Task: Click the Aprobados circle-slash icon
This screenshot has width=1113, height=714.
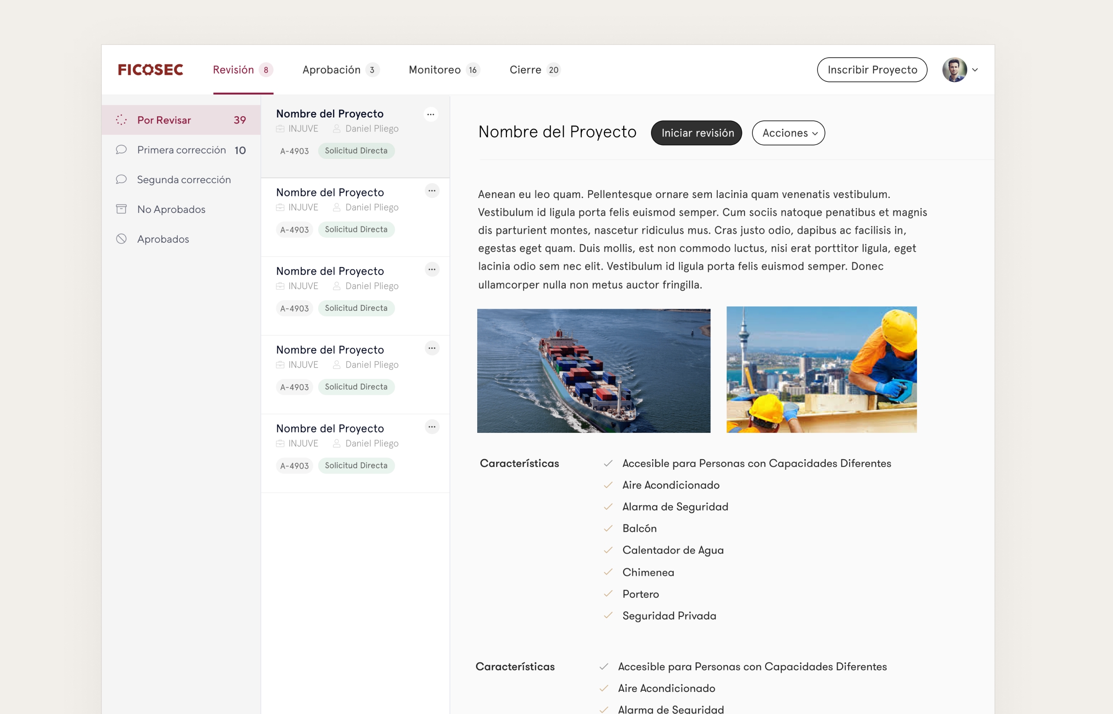Action: pyautogui.click(x=121, y=239)
